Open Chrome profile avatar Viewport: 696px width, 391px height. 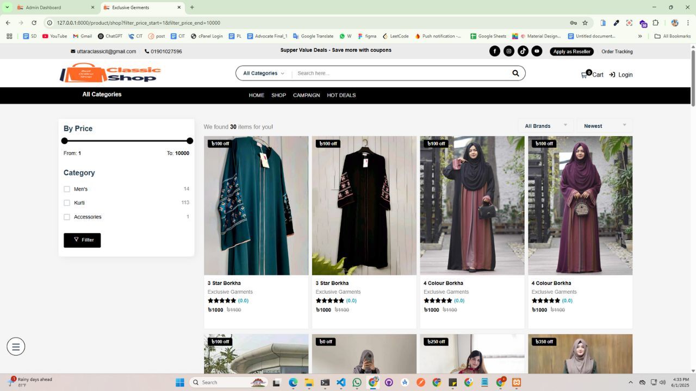(675, 23)
